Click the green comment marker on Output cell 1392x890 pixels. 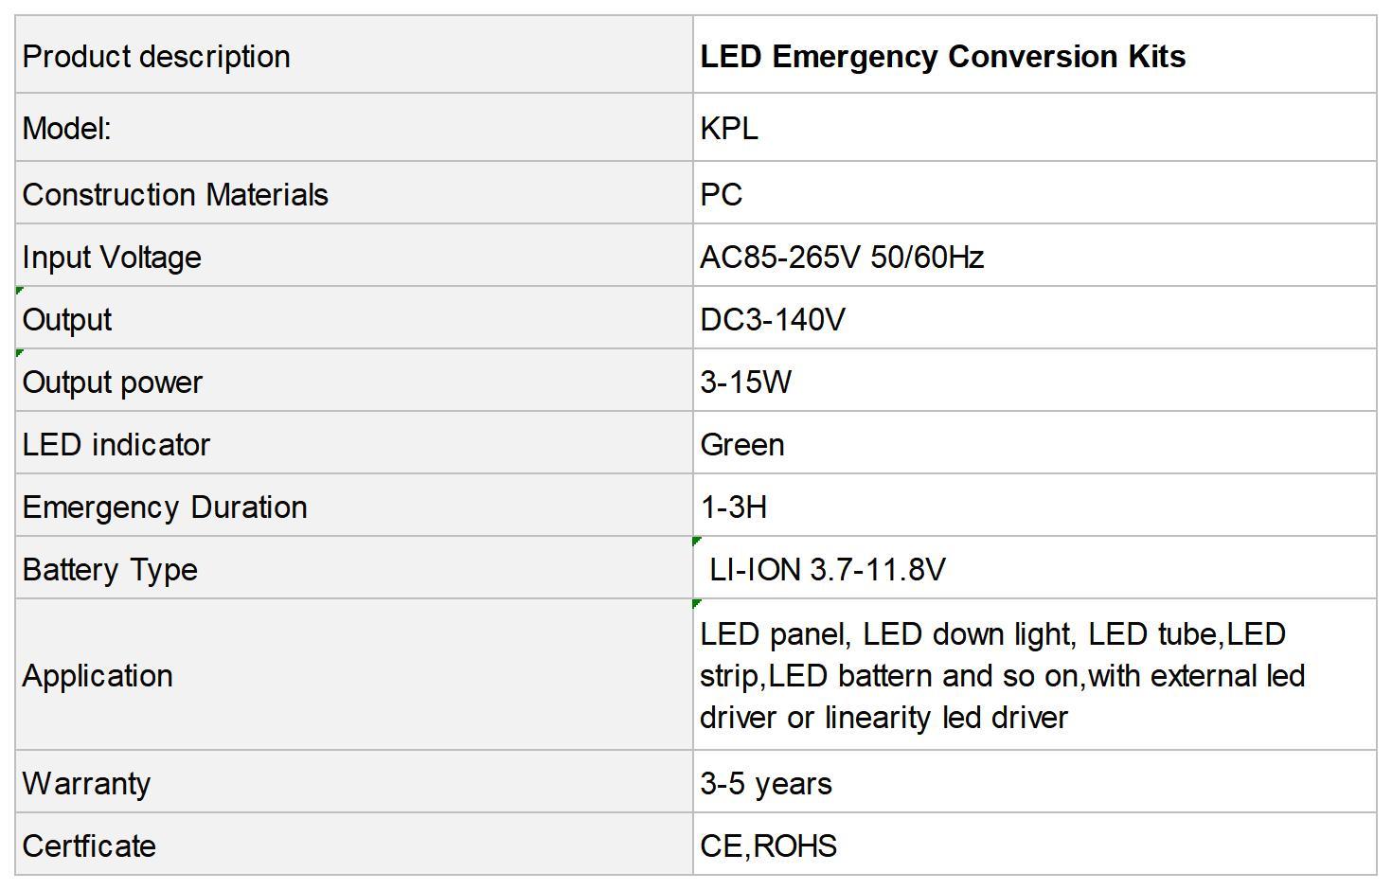pyautogui.click(x=20, y=291)
